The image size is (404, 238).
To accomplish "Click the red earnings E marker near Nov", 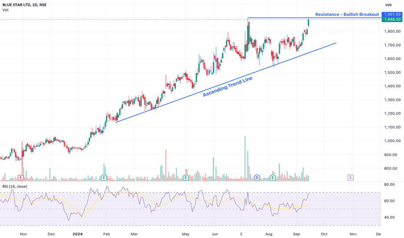I will 21,177.
